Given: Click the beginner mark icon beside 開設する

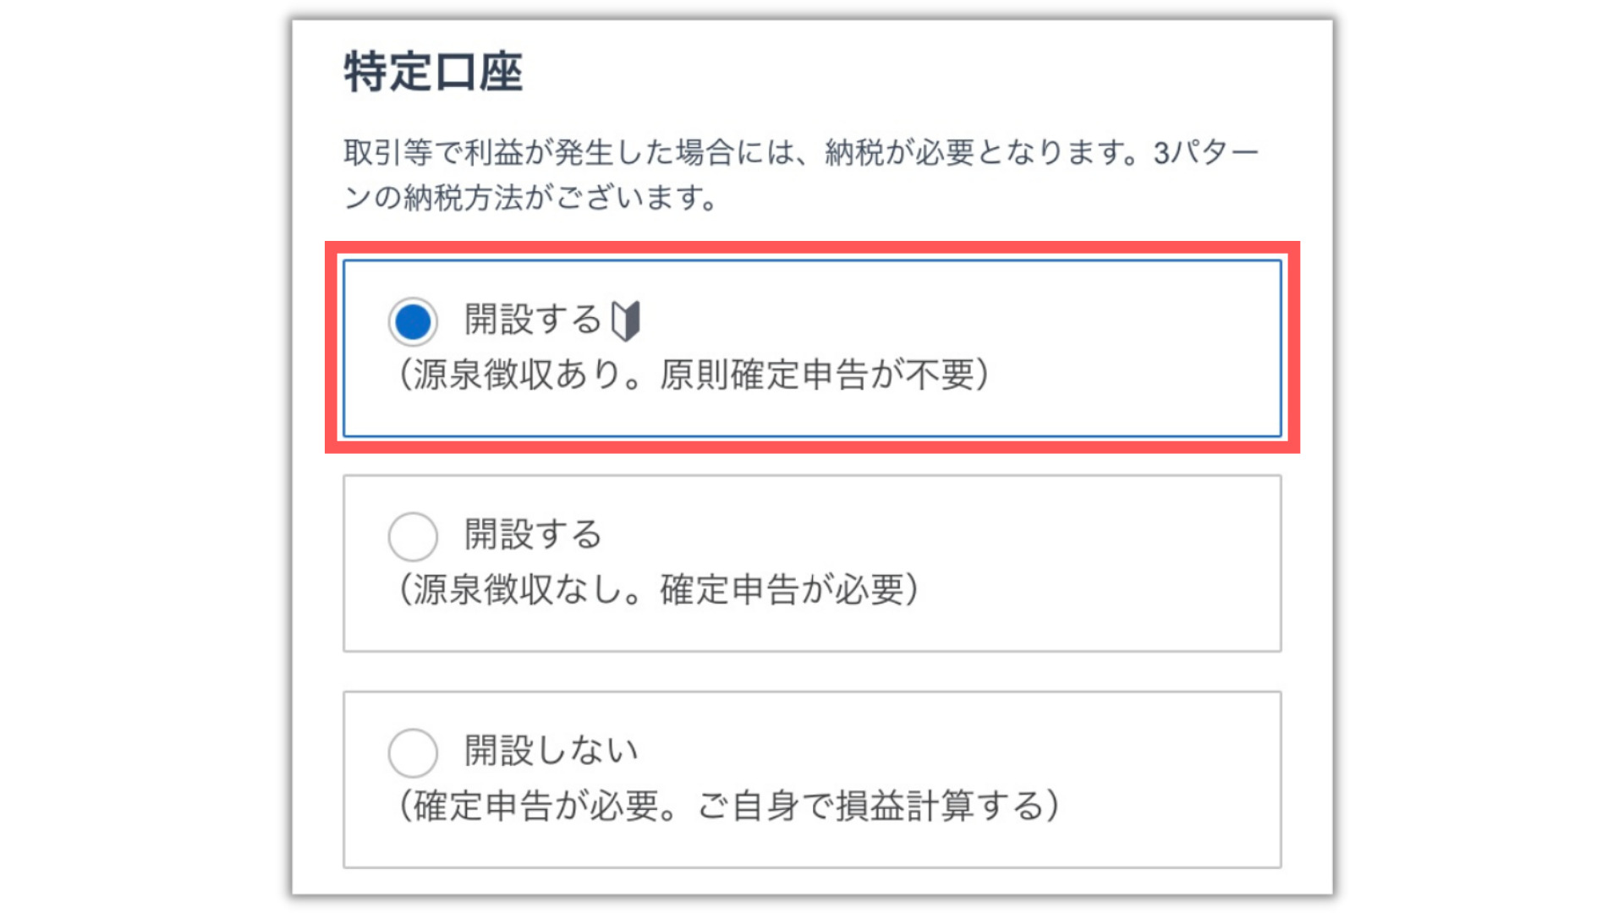Looking at the screenshot, I should click(x=626, y=321).
